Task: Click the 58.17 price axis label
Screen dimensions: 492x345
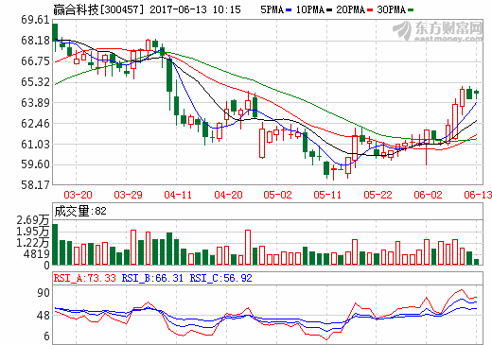Action: [35, 185]
